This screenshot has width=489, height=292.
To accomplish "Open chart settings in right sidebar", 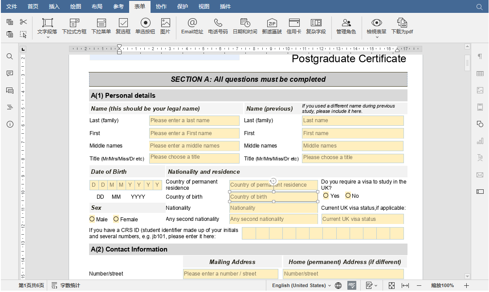I will [480, 141].
